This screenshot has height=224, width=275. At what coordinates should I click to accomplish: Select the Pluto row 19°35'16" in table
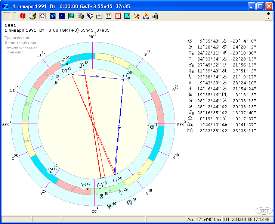222,95
